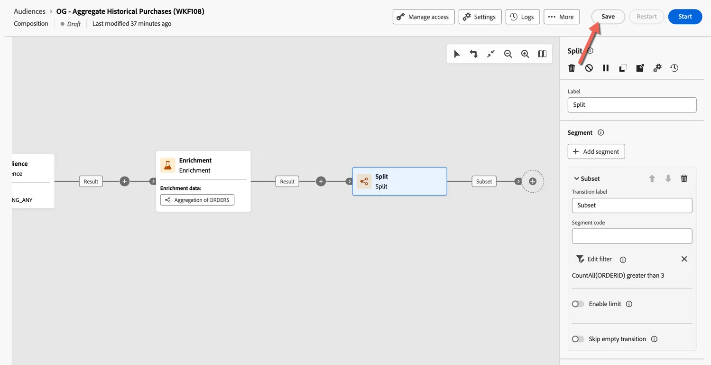Disable the Split activity
The height and width of the screenshot is (365, 711).
pyautogui.click(x=589, y=68)
